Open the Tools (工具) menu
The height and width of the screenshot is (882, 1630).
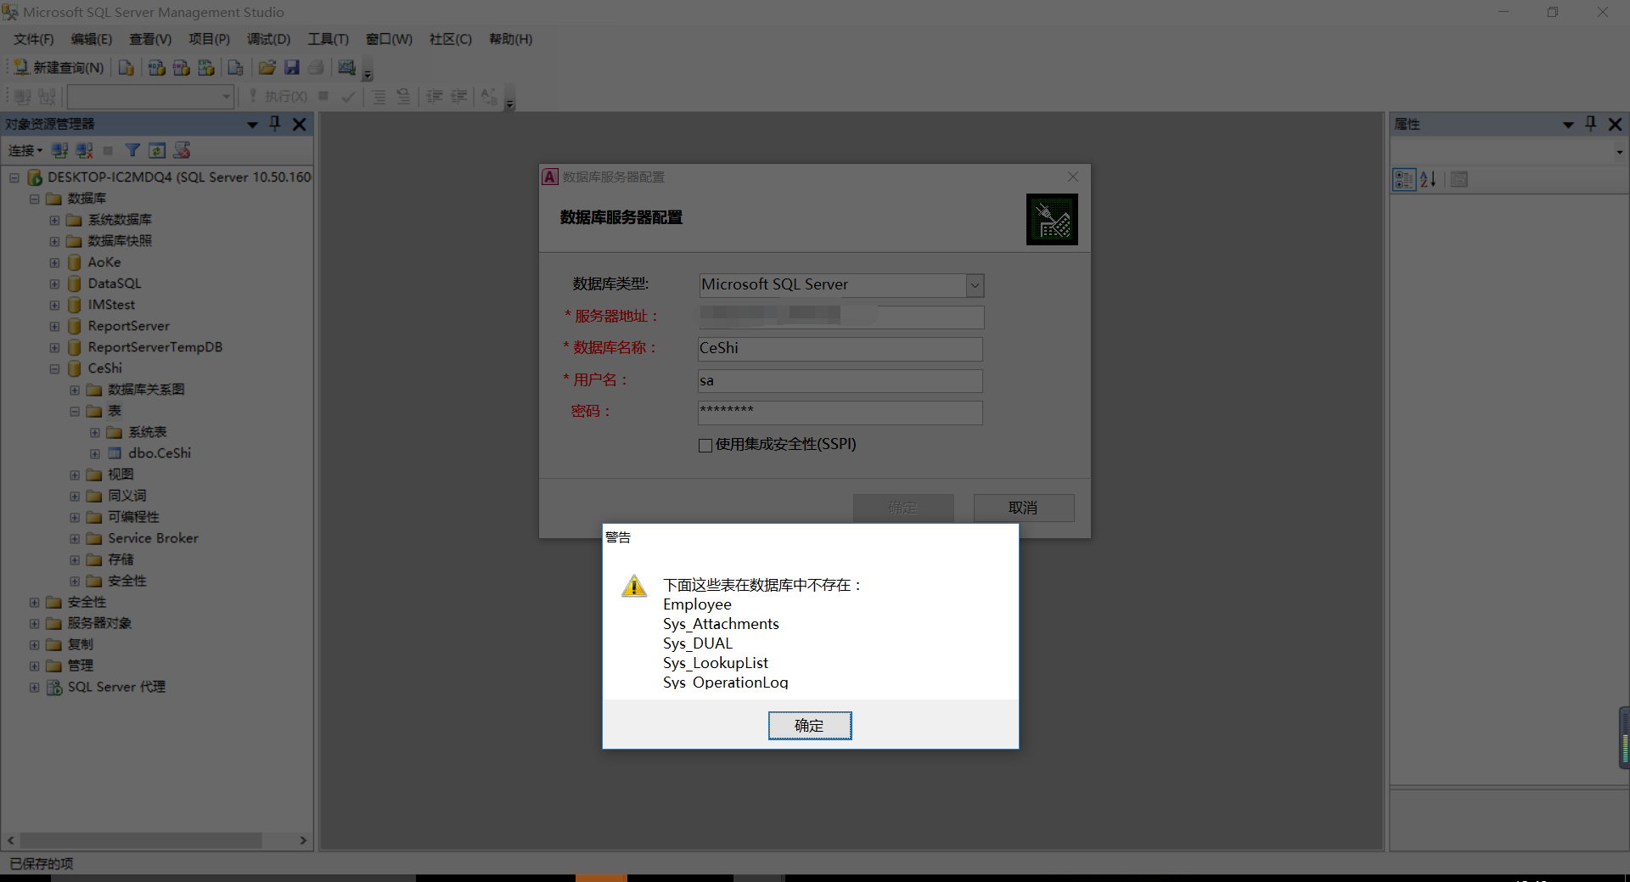click(328, 39)
